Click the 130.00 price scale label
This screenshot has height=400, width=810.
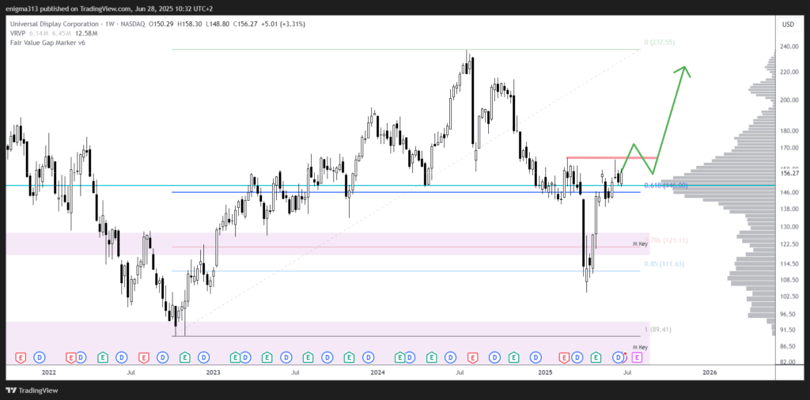point(789,227)
